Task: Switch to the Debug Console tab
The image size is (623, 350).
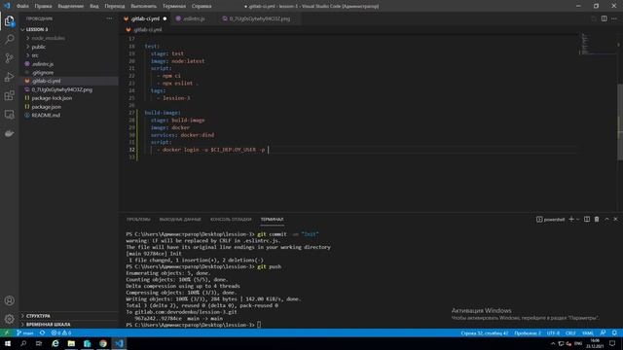Action: (x=231, y=219)
